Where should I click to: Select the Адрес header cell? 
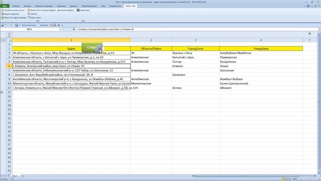coord(71,49)
